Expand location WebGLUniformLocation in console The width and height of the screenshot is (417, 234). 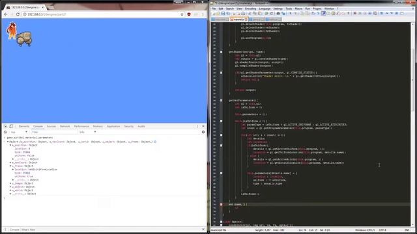click(x=13, y=169)
